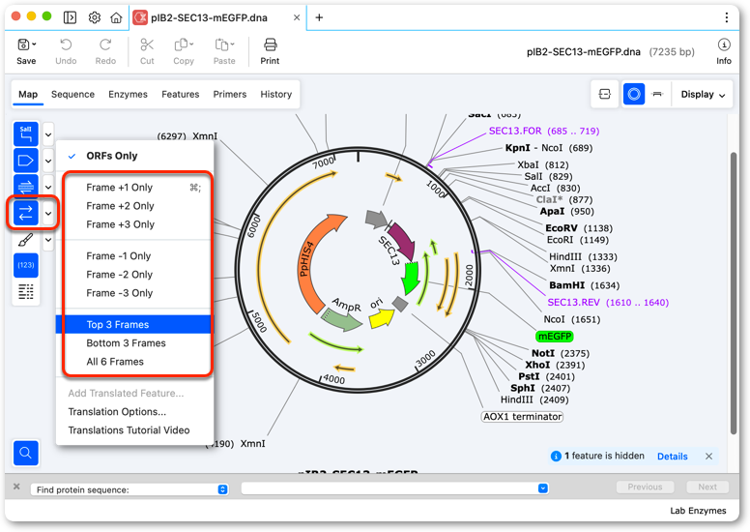This screenshot has width=750, height=532.
Task: Click the Next button
Action: (x=707, y=487)
